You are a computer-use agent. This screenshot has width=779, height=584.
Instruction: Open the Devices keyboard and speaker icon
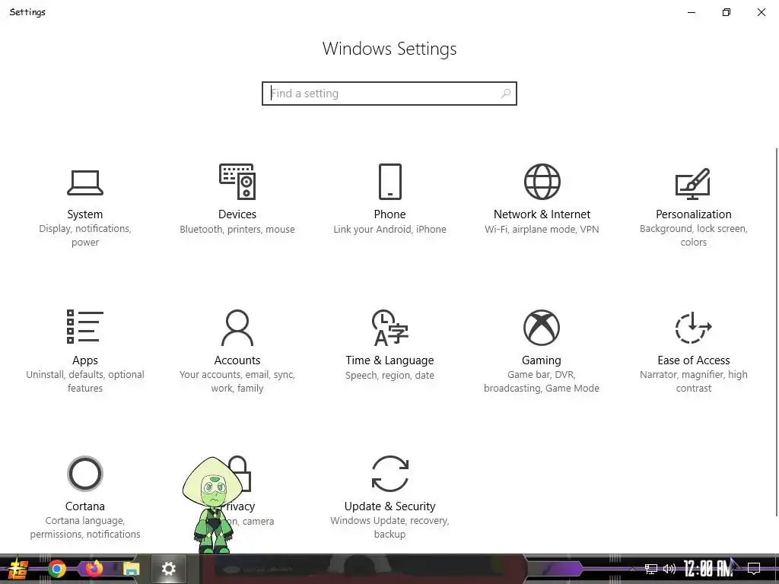237,182
